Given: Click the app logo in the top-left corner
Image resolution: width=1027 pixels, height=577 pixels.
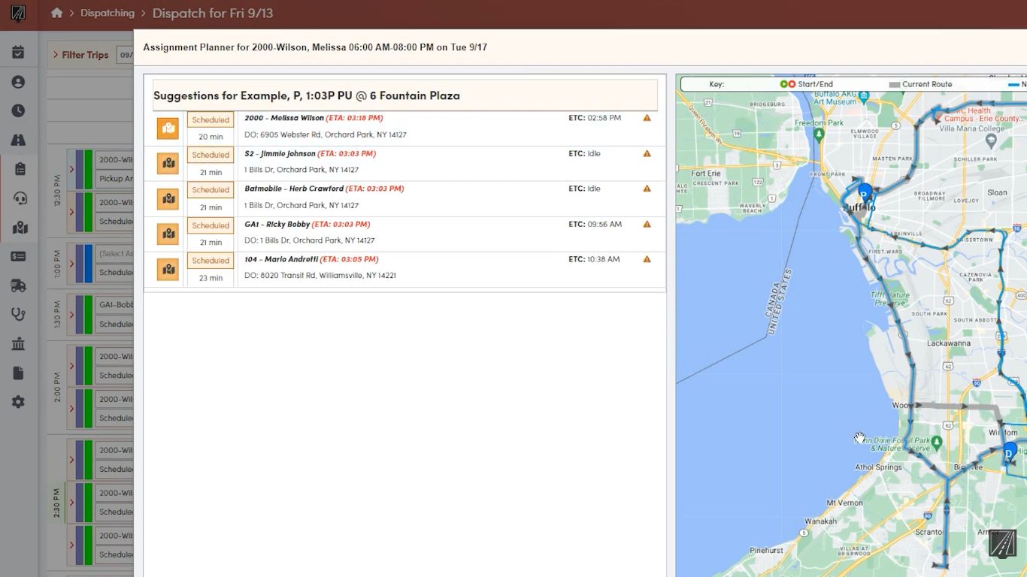Looking at the screenshot, I should click(18, 14).
